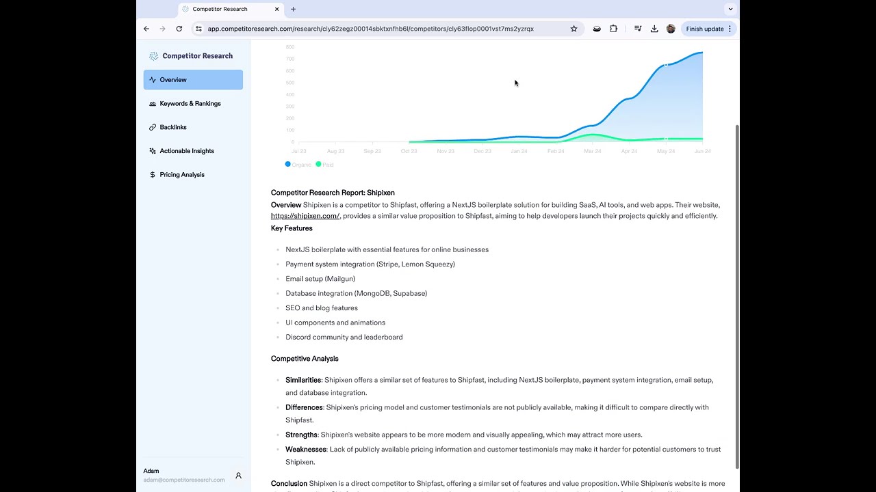
Task: Click the Overview pulse icon in sidebar
Action: click(x=153, y=80)
